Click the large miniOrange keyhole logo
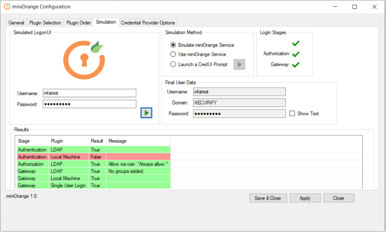 84,60
